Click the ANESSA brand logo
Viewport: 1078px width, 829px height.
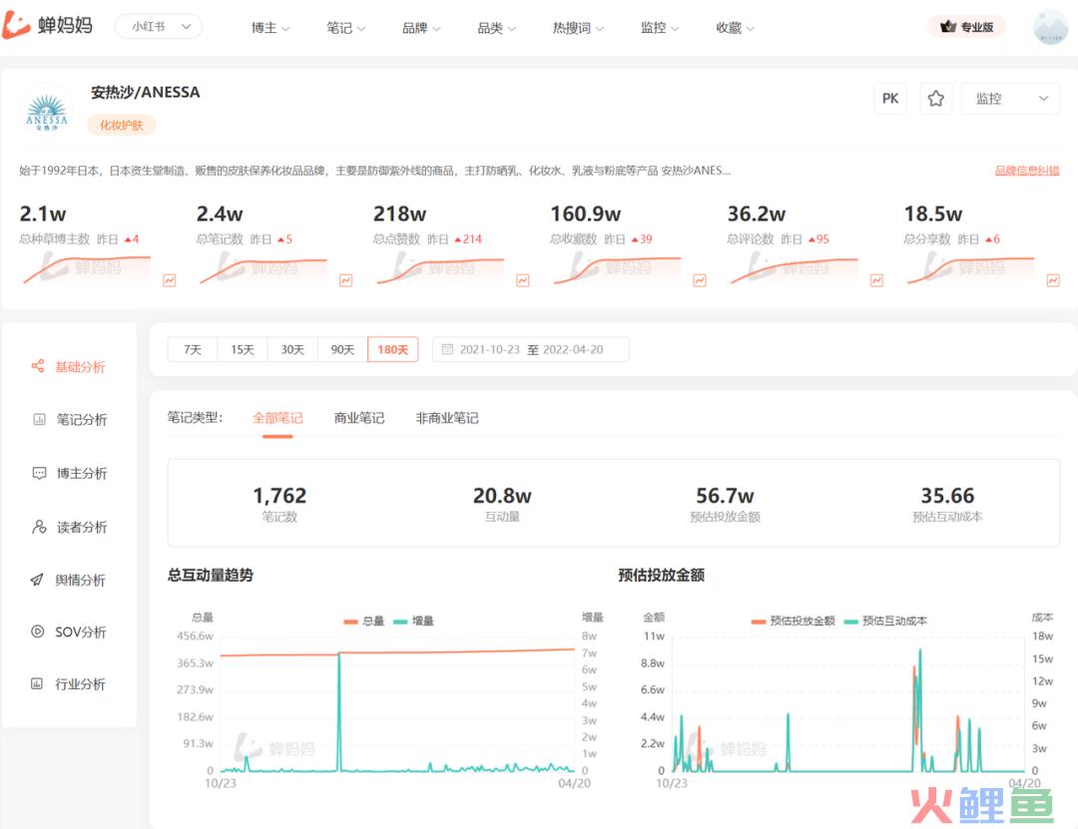pos(47,112)
